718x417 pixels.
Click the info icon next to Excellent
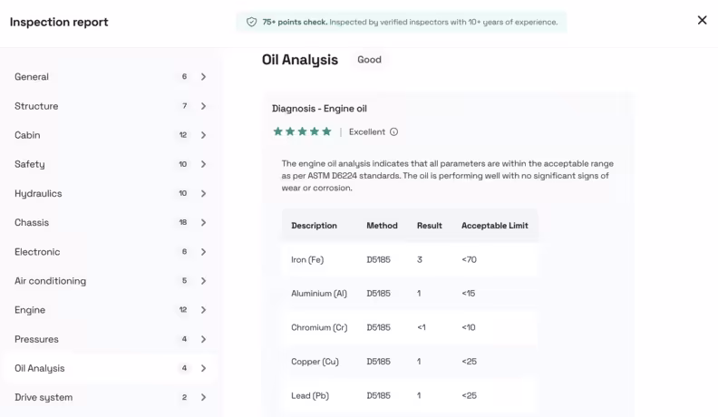pos(393,131)
